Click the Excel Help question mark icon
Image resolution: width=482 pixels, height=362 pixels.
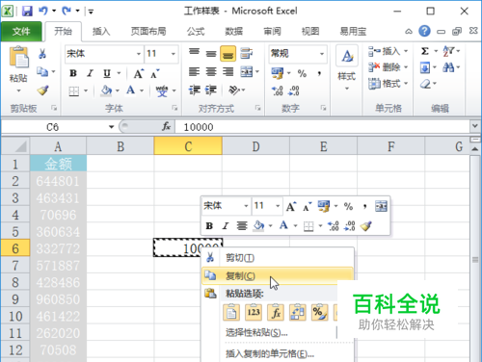424,31
